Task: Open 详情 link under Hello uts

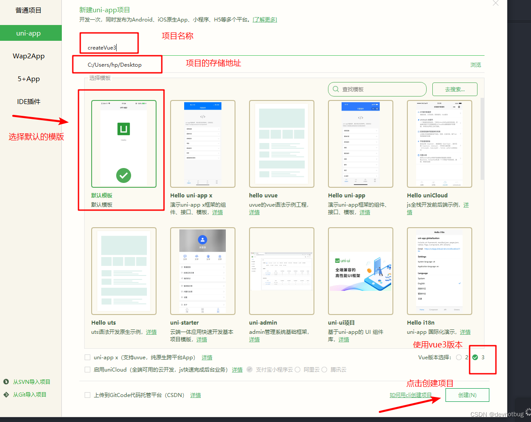Action: (x=151, y=332)
